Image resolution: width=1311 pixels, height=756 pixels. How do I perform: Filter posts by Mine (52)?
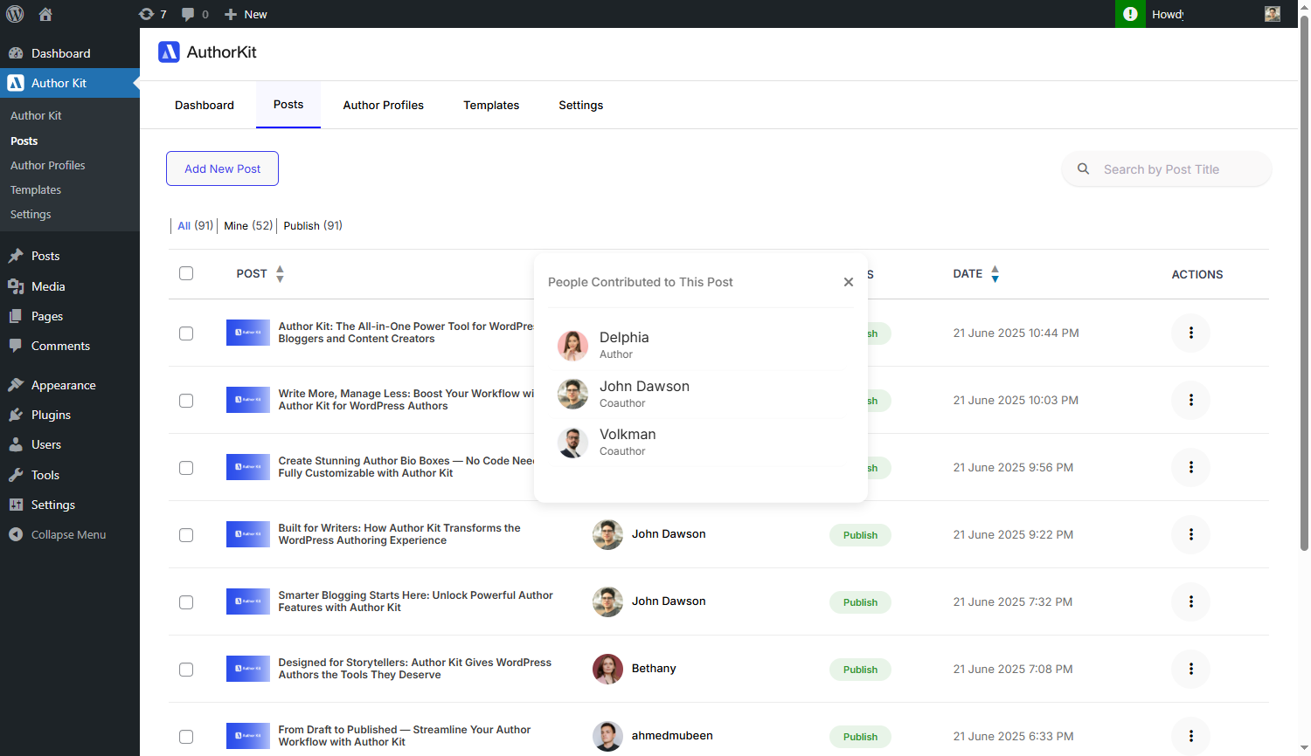click(248, 225)
